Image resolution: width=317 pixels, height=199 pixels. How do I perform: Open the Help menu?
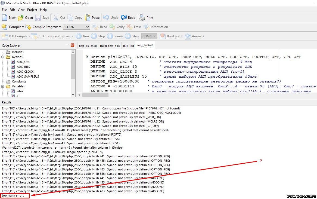click(x=43, y=10)
